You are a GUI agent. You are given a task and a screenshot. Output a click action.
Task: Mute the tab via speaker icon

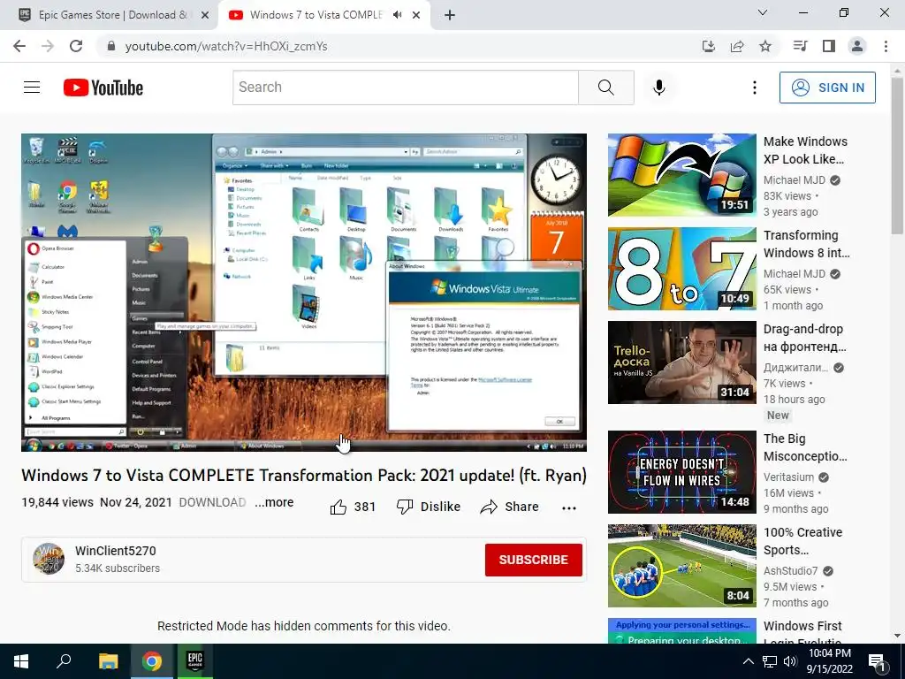[x=397, y=15]
